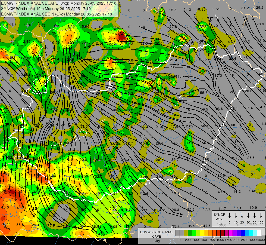Image resolution: width=266 pixels, height=245 pixels.
Task: Click the map value 40.0
Action: [x=5, y=207]
